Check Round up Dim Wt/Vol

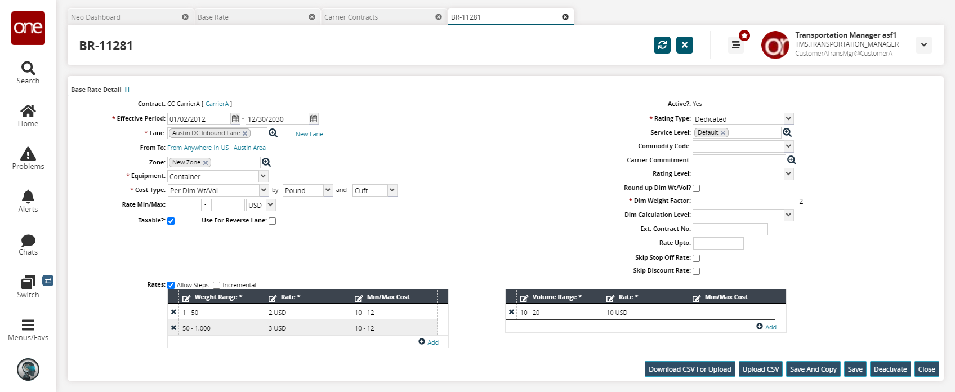point(697,188)
